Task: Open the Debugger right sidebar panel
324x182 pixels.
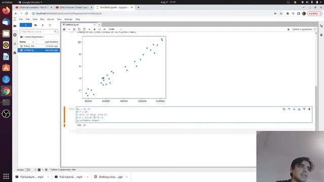Action: (321, 35)
